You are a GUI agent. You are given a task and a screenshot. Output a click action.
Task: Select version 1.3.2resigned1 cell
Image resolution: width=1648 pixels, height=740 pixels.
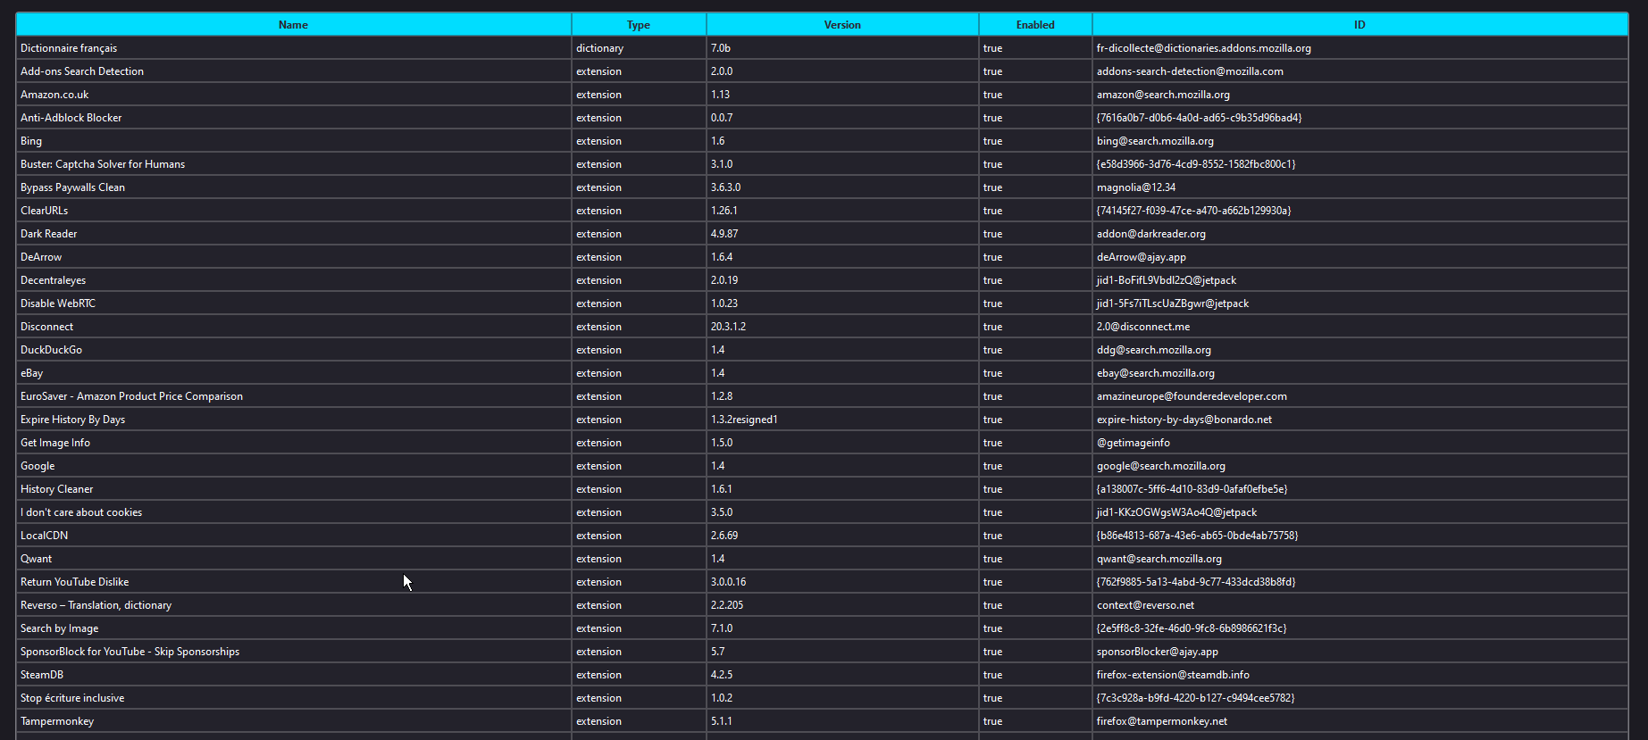point(842,420)
